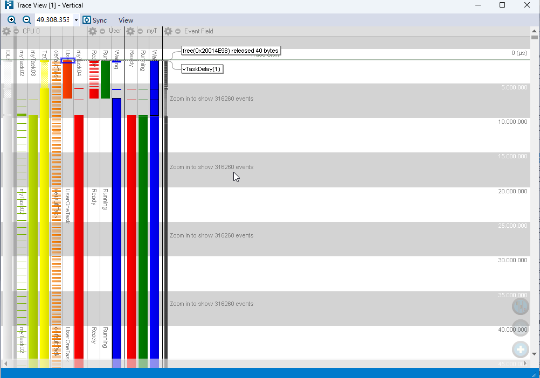Click the green User Running state block
This screenshot has width=540, height=378.
pyautogui.click(x=105, y=80)
